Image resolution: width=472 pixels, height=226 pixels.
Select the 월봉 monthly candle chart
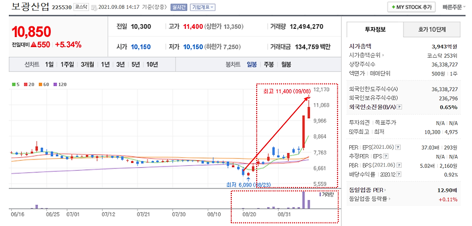[286, 65]
